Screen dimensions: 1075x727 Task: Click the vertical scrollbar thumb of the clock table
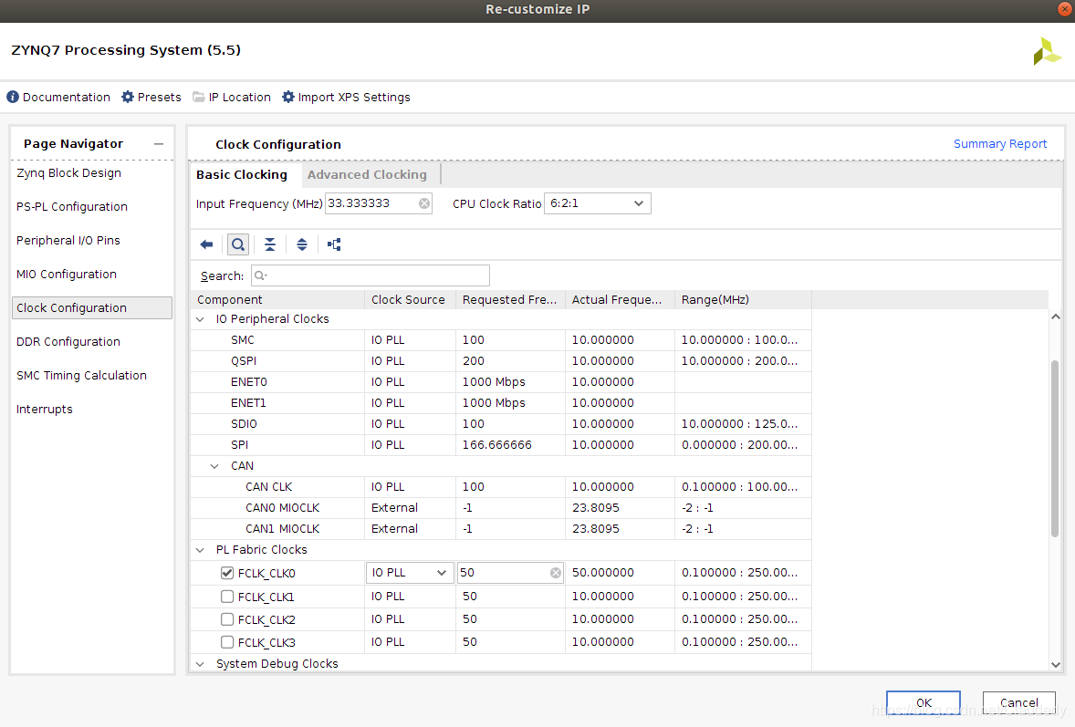[x=1055, y=448]
